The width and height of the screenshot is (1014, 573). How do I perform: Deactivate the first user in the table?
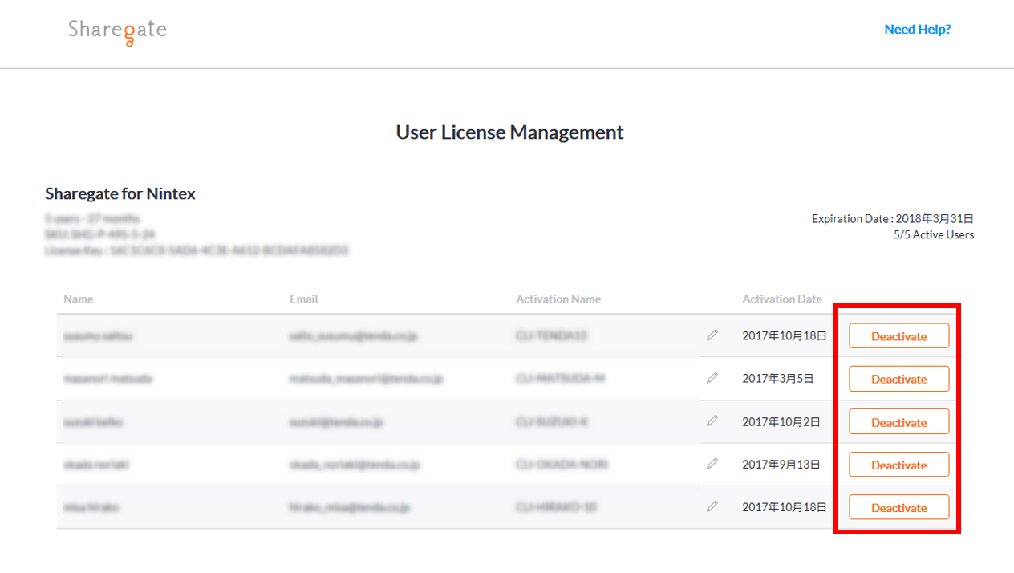(x=898, y=336)
